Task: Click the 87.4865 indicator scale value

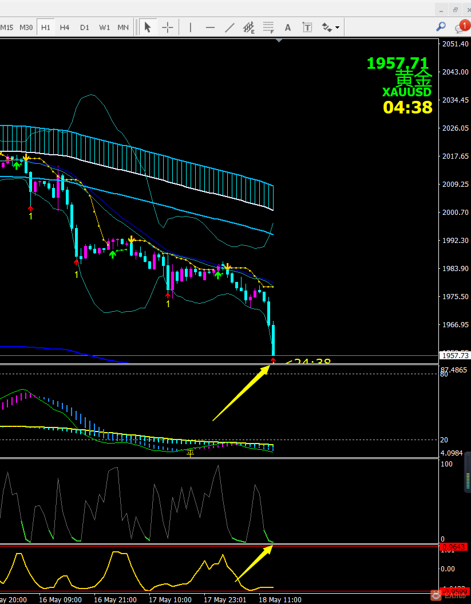Action: tap(454, 370)
